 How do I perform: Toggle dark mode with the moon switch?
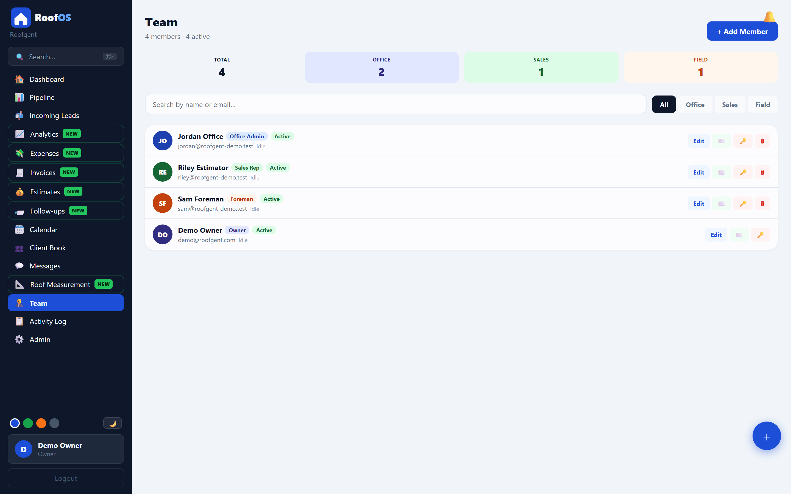[x=112, y=423]
